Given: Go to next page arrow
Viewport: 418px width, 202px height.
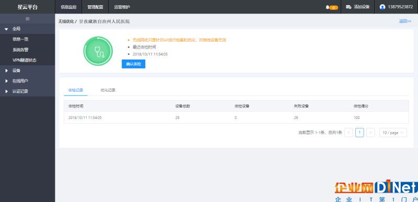Looking at the screenshot, I should [370, 133].
